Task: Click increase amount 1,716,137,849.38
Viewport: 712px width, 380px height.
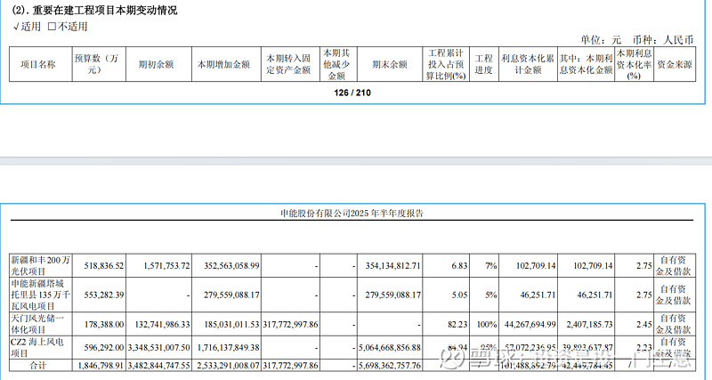Action: point(229,347)
